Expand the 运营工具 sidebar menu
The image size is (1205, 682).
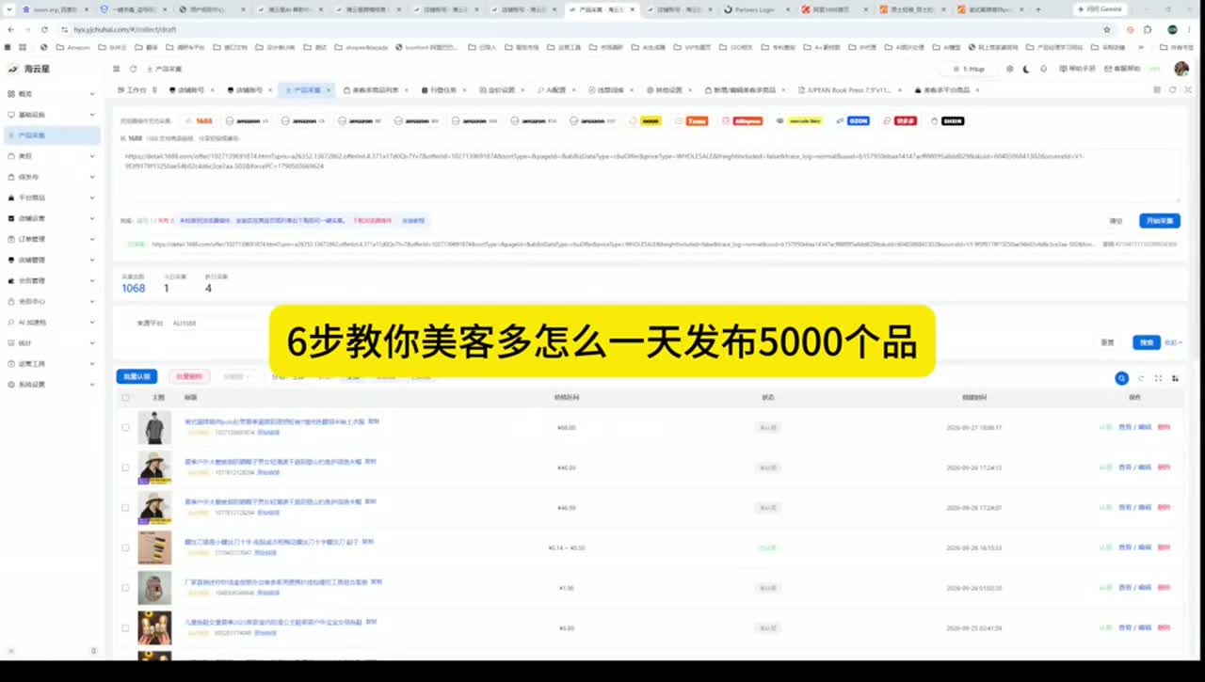(x=51, y=363)
